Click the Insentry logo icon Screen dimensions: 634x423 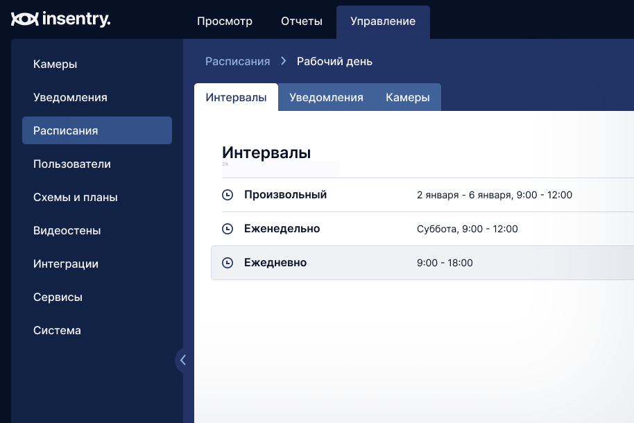point(24,19)
